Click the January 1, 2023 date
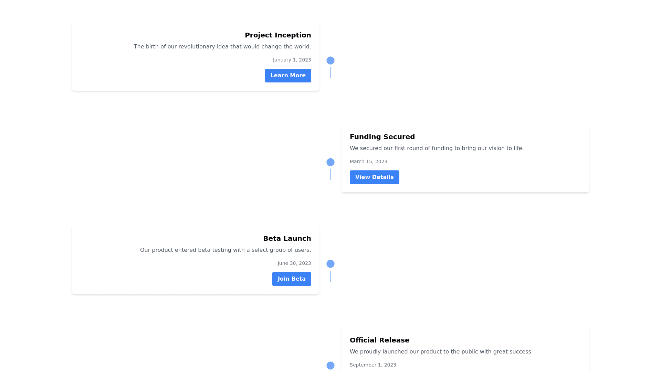 (x=292, y=60)
